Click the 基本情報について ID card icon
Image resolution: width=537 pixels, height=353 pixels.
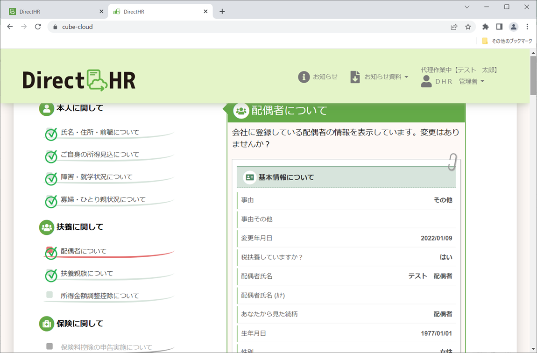(x=250, y=177)
